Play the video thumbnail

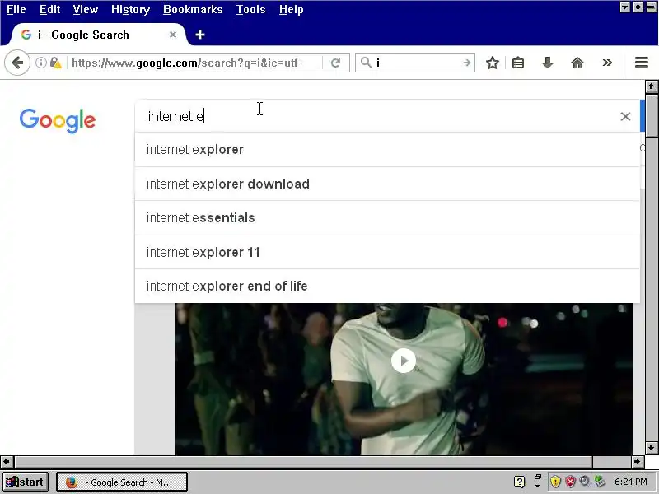coord(404,361)
